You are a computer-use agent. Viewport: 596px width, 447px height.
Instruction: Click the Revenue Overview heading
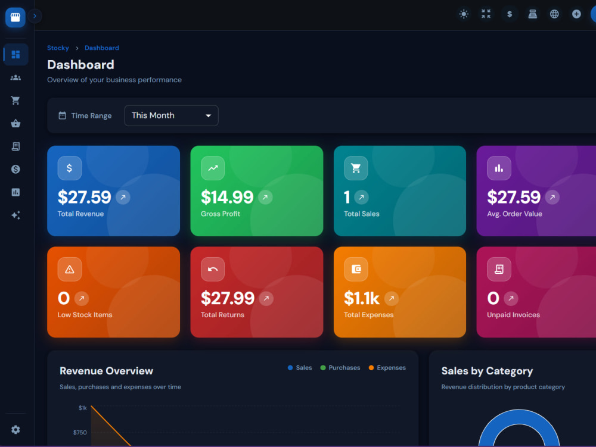click(107, 371)
